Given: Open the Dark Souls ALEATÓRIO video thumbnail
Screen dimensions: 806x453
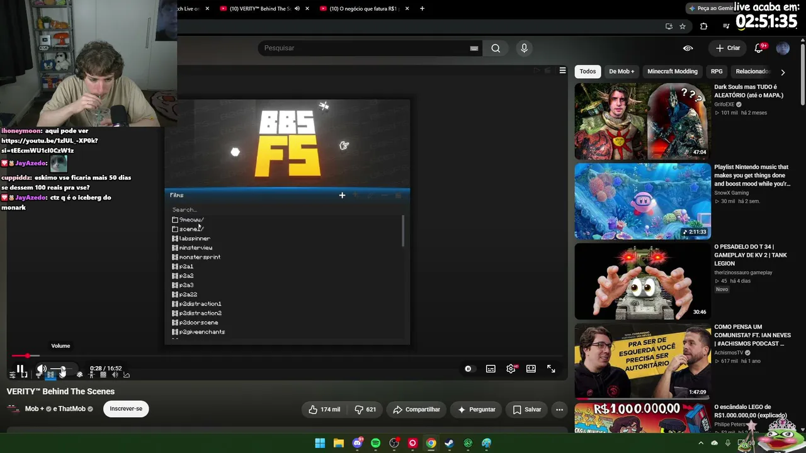Looking at the screenshot, I should click(x=642, y=121).
